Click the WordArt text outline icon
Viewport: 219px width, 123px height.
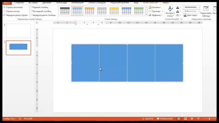(x=177, y=11)
